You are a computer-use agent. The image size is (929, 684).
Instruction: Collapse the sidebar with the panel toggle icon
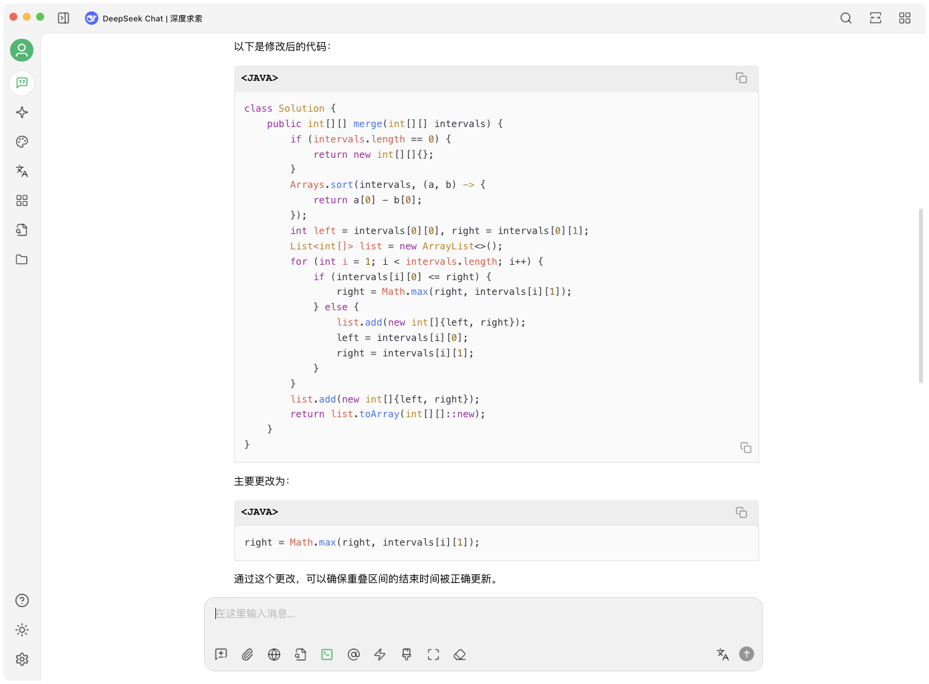point(63,18)
